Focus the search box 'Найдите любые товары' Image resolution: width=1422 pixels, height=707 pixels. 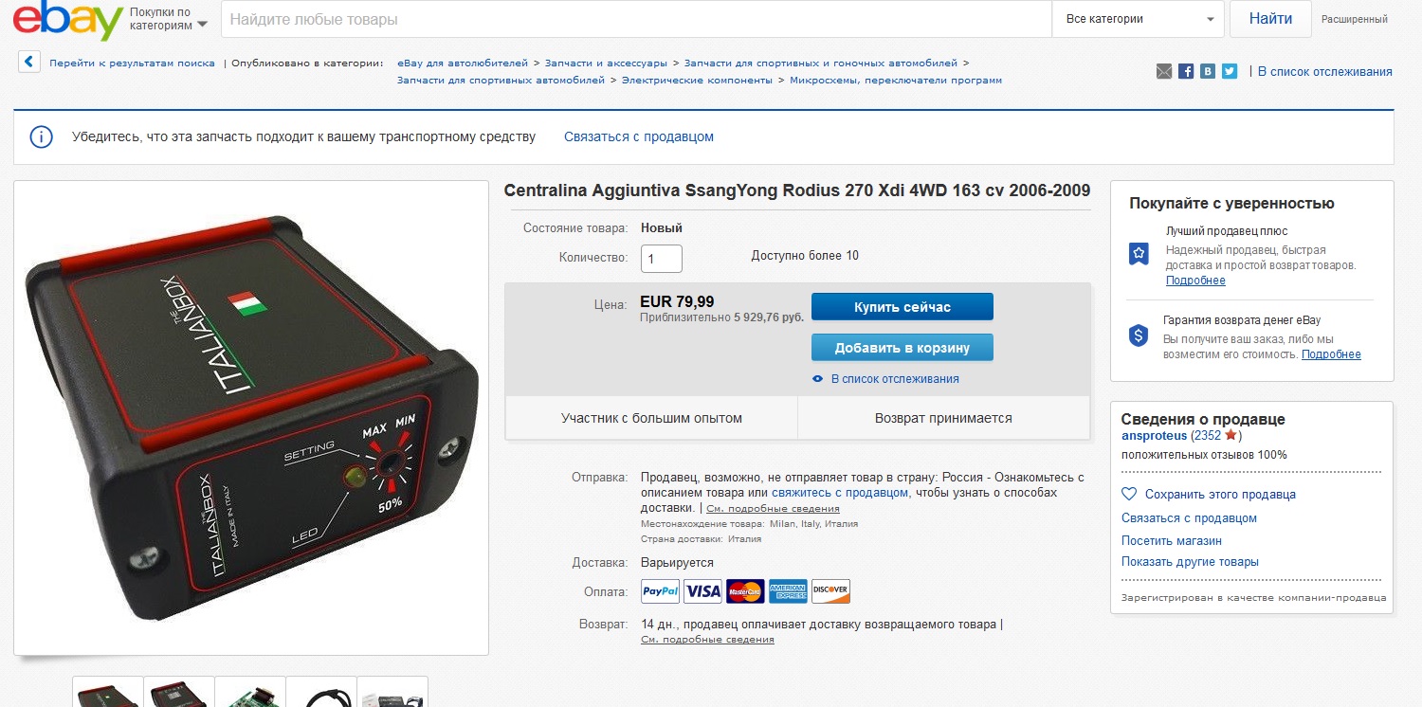636,19
